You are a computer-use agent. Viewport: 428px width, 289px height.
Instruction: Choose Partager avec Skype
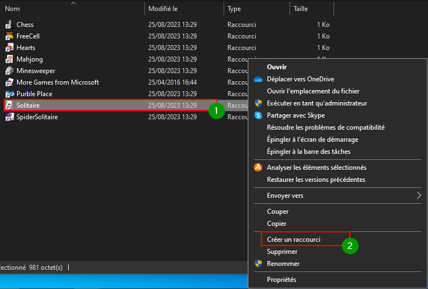point(296,115)
